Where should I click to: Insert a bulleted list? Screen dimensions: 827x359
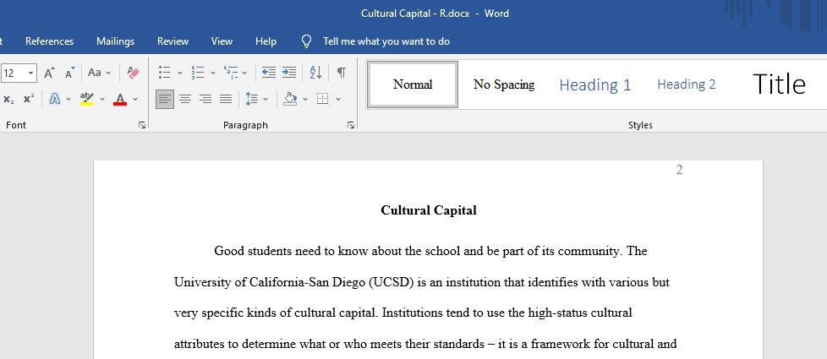(165, 73)
